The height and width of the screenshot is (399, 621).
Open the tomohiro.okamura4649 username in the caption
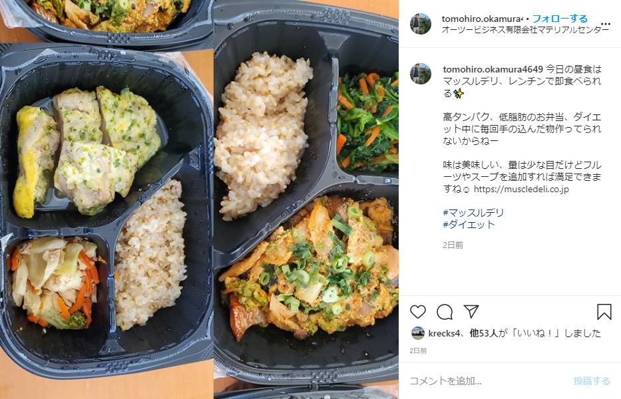coord(493,69)
